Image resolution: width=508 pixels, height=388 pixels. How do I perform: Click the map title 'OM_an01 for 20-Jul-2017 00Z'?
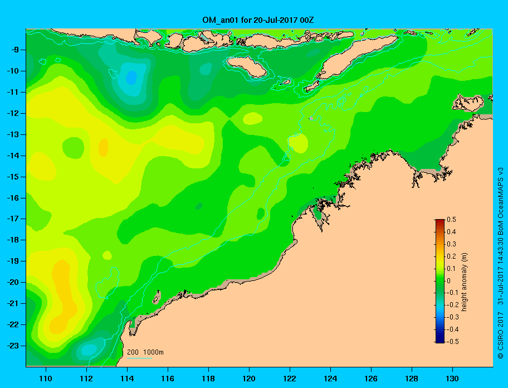(258, 20)
